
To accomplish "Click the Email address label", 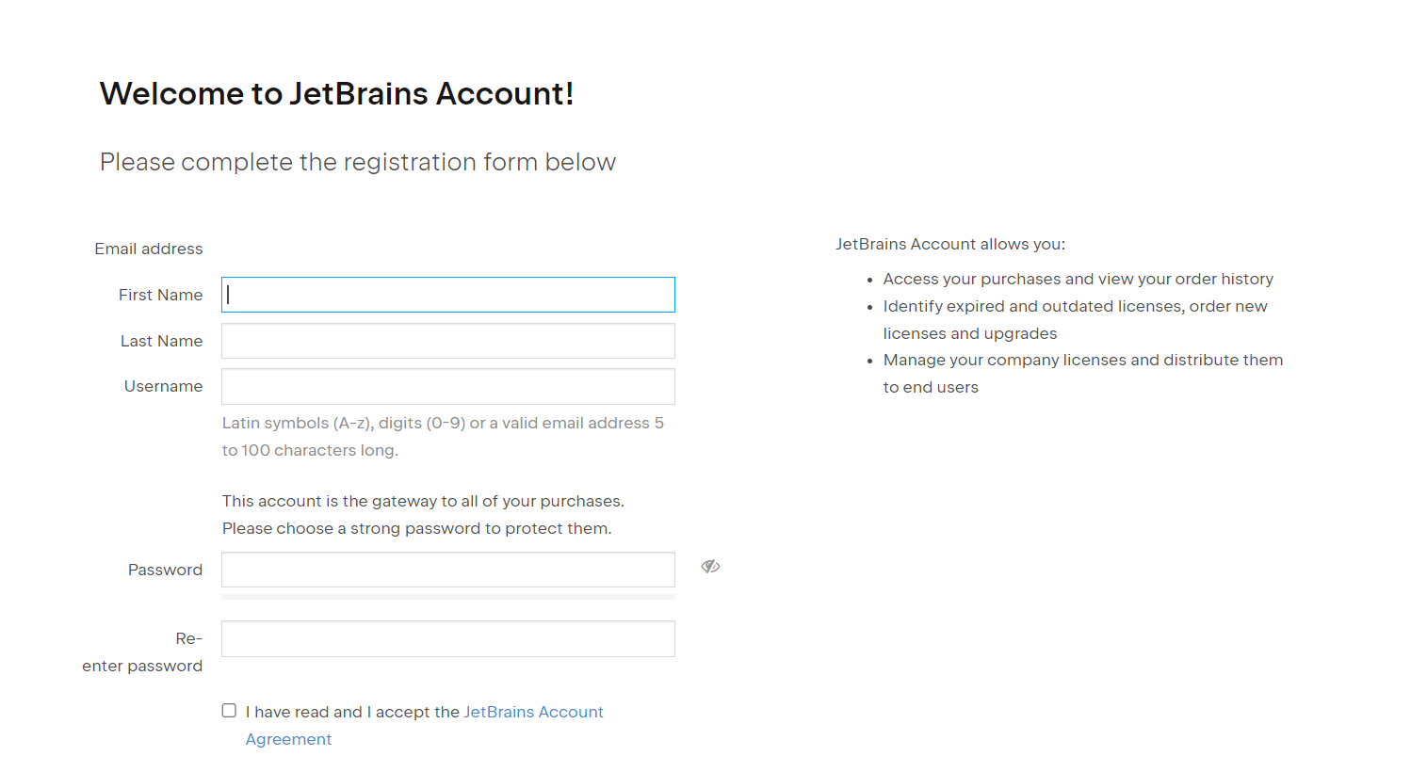I will coord(149,249).
